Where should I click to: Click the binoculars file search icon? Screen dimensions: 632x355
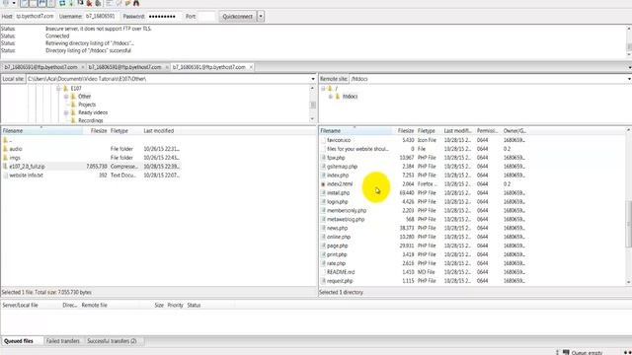click(136, 3)
